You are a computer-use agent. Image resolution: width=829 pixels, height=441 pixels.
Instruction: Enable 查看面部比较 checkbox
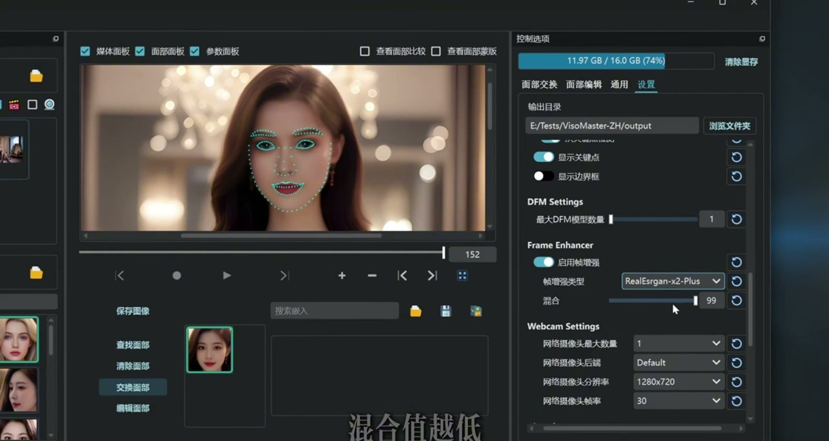pos(365,51)
